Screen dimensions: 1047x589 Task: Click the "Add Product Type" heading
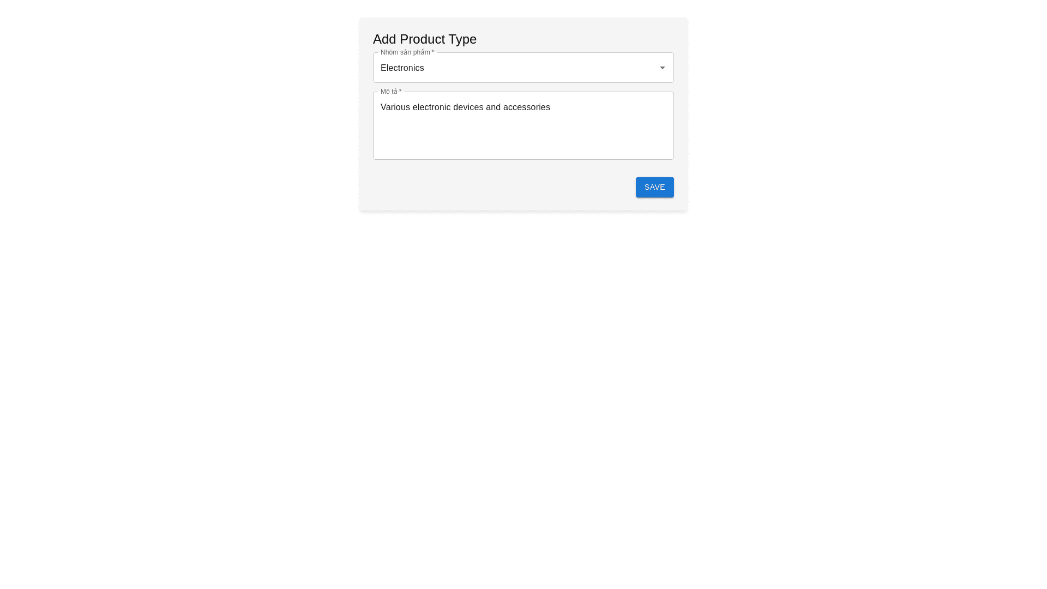424,39
